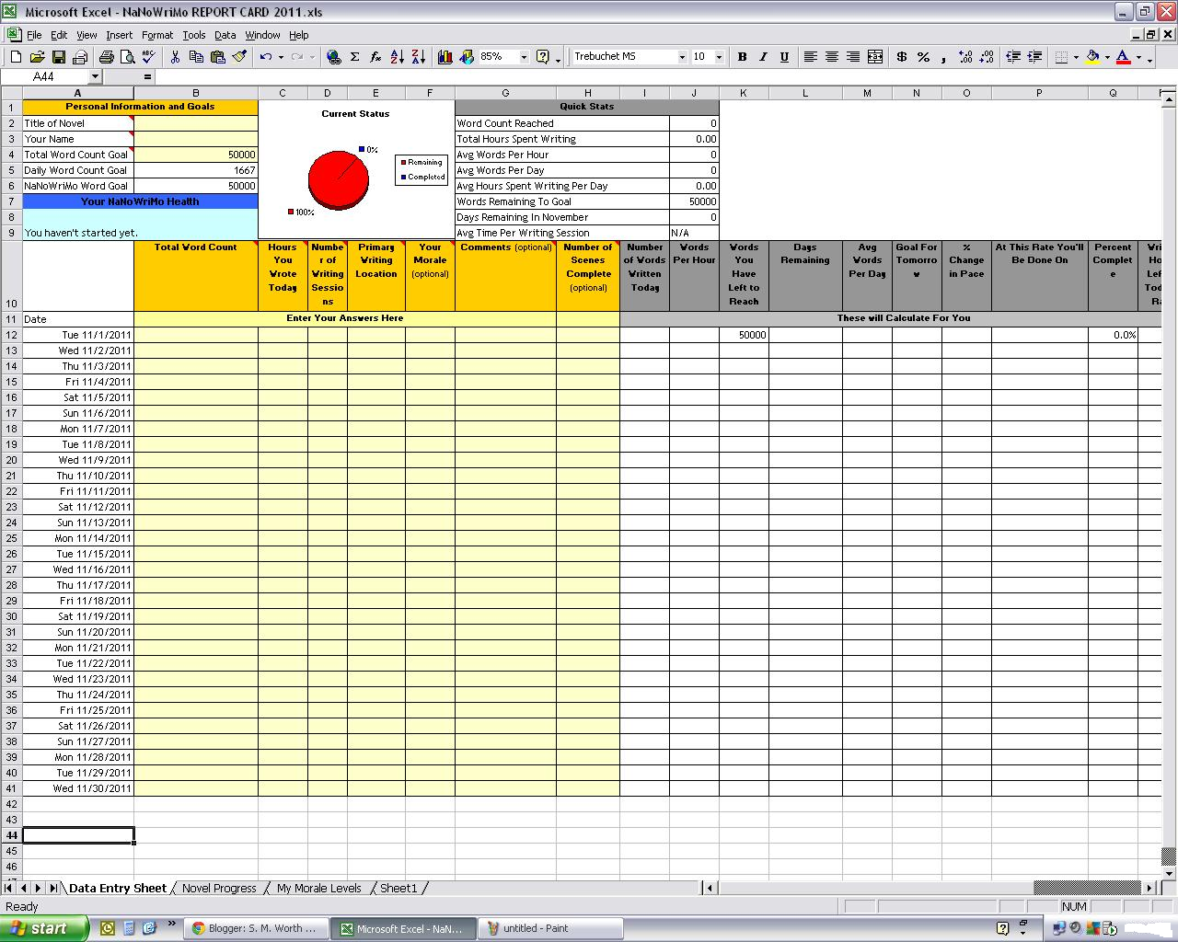Toggle underline formatting
The width and height of the screenshot is (1178, 942).
(783, 56)
